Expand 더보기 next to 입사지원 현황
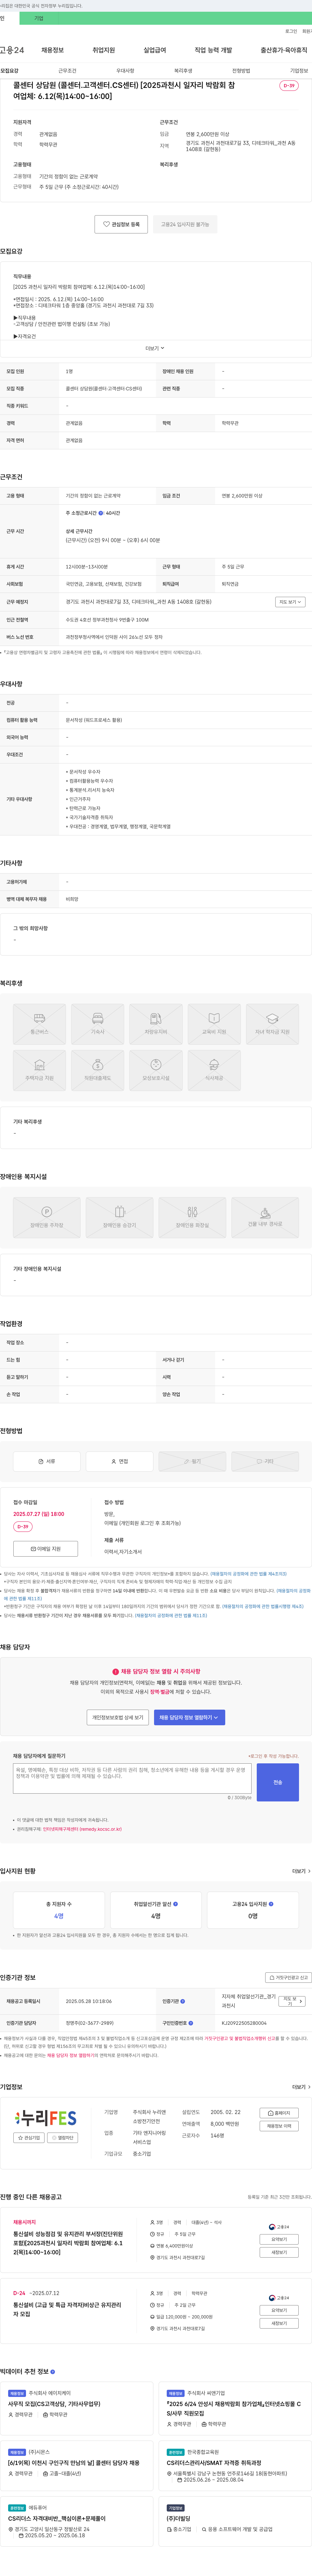312x2576 pixels. (x=301, y=1871)
